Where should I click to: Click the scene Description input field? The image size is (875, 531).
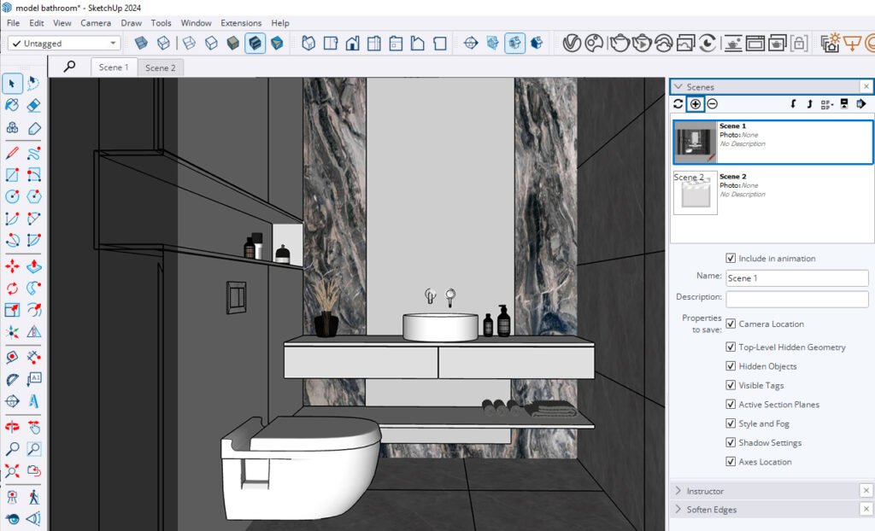point(796,300)
